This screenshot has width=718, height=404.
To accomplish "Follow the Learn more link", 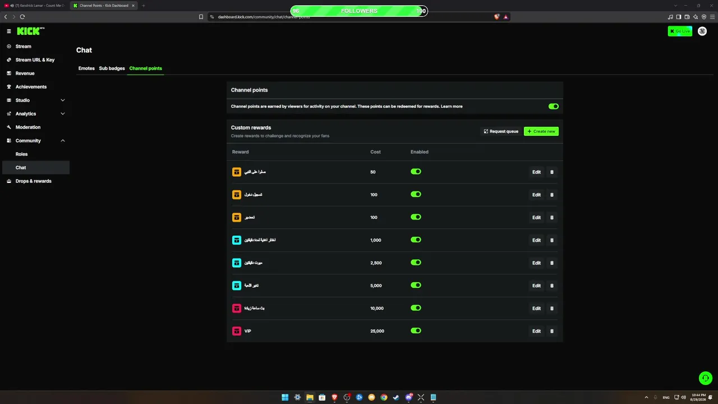I will (452, 106).
